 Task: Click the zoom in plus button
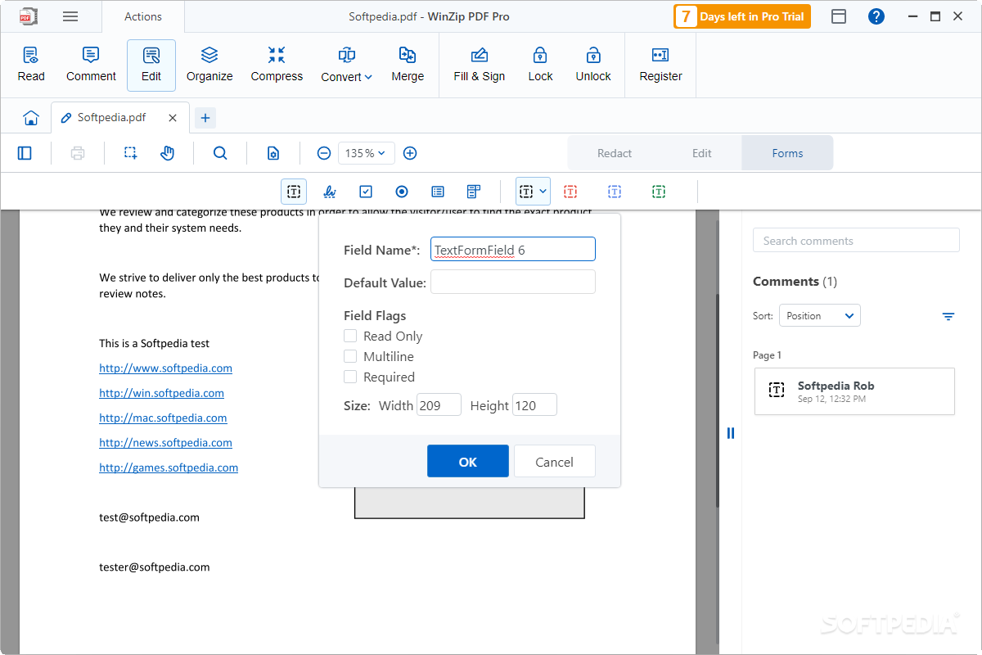(411, 153)
